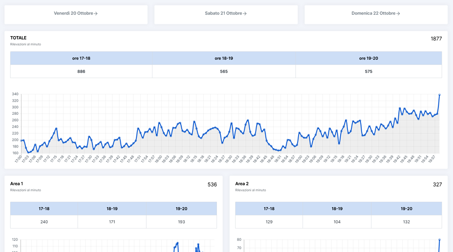This screenshot has height=252, width=453.
Task: Click the 340 label on the TOTALE chart y-axis
Action: (x=15, y=94)
